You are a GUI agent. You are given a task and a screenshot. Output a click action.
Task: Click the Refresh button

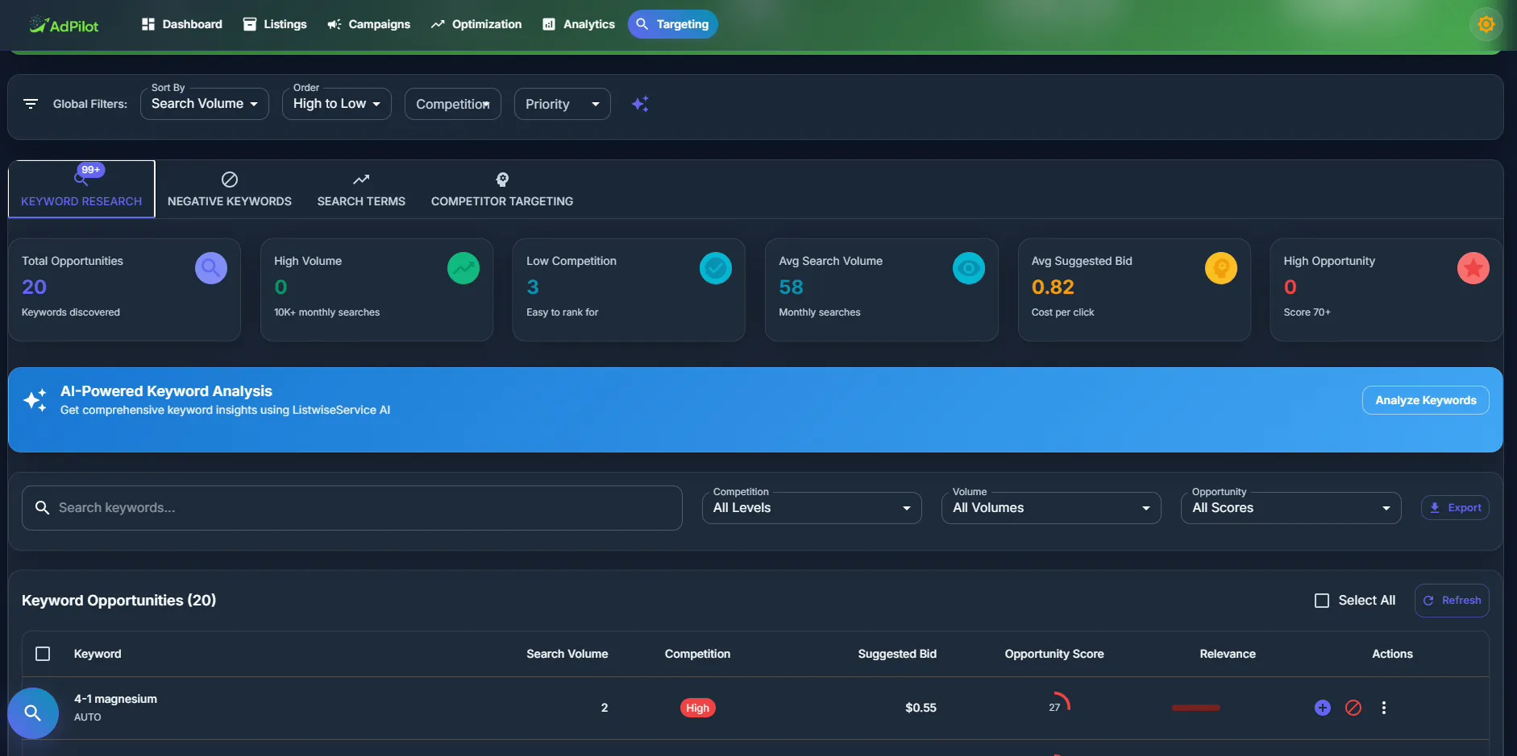pyautogui.click(x=1452, y=601)
